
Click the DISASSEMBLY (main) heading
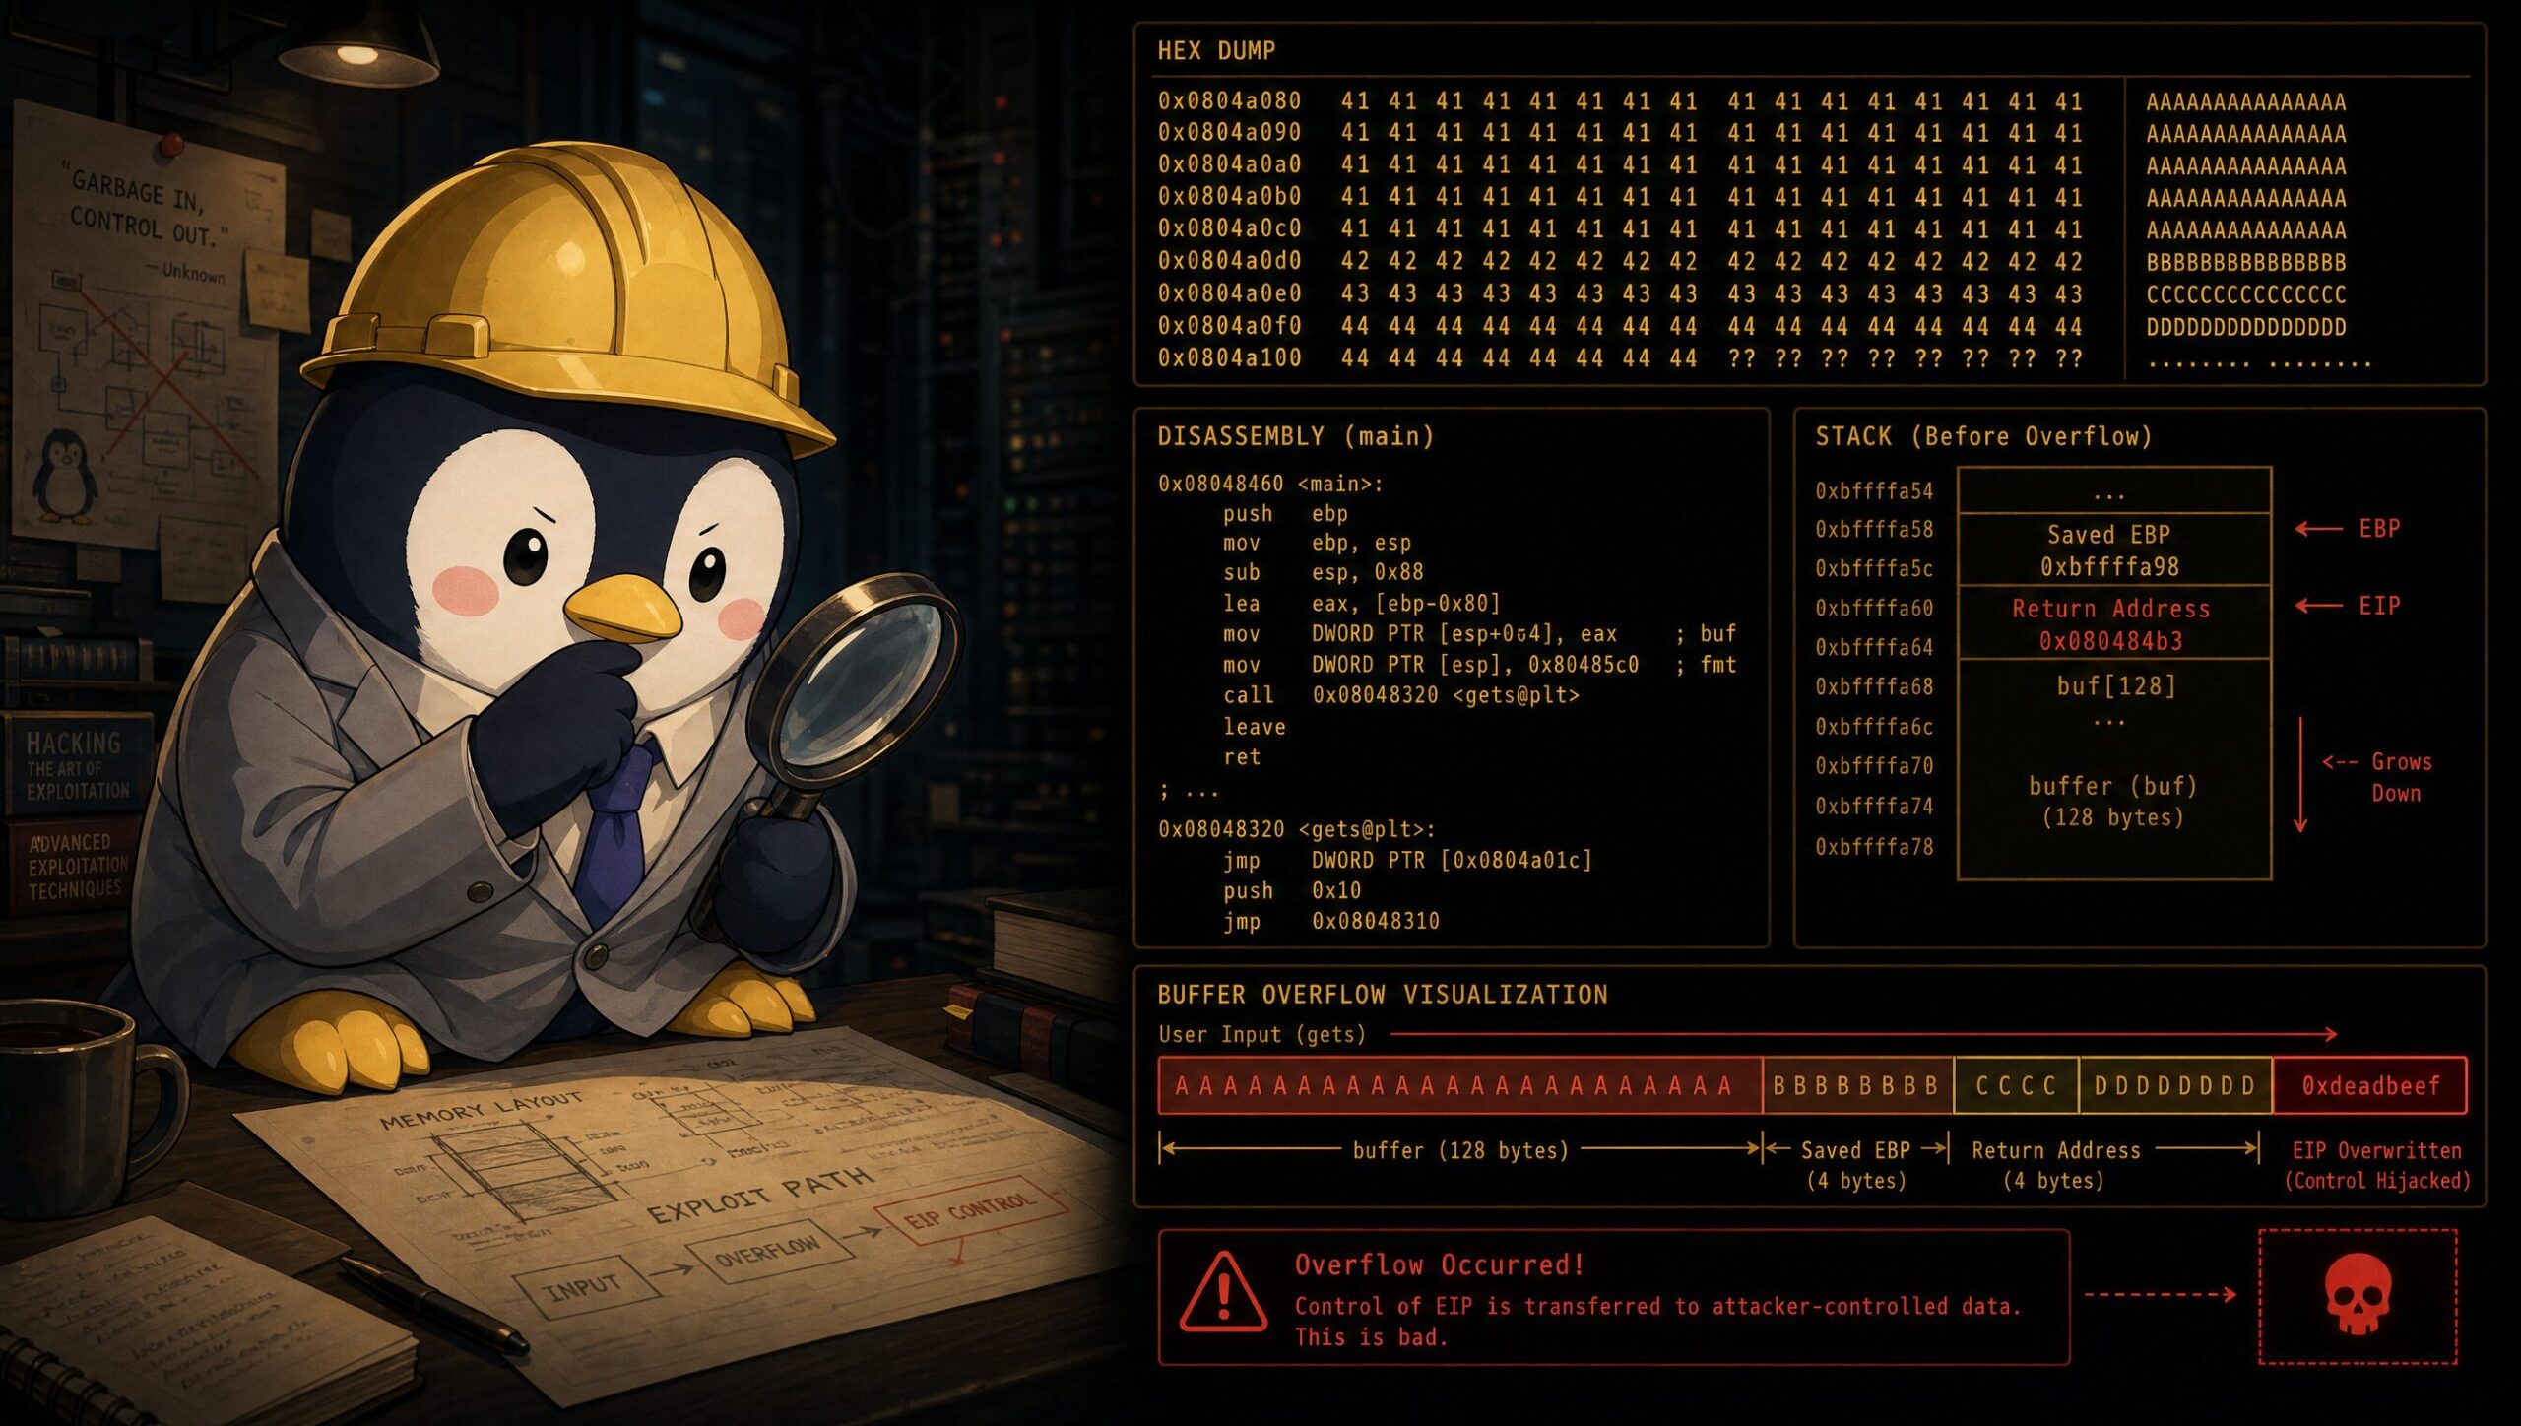point(1296,436)
